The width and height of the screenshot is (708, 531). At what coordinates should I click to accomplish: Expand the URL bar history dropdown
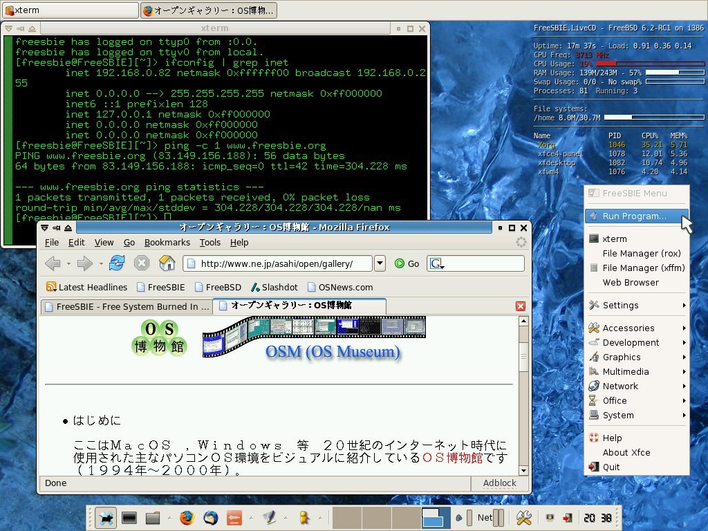[380, 263]
